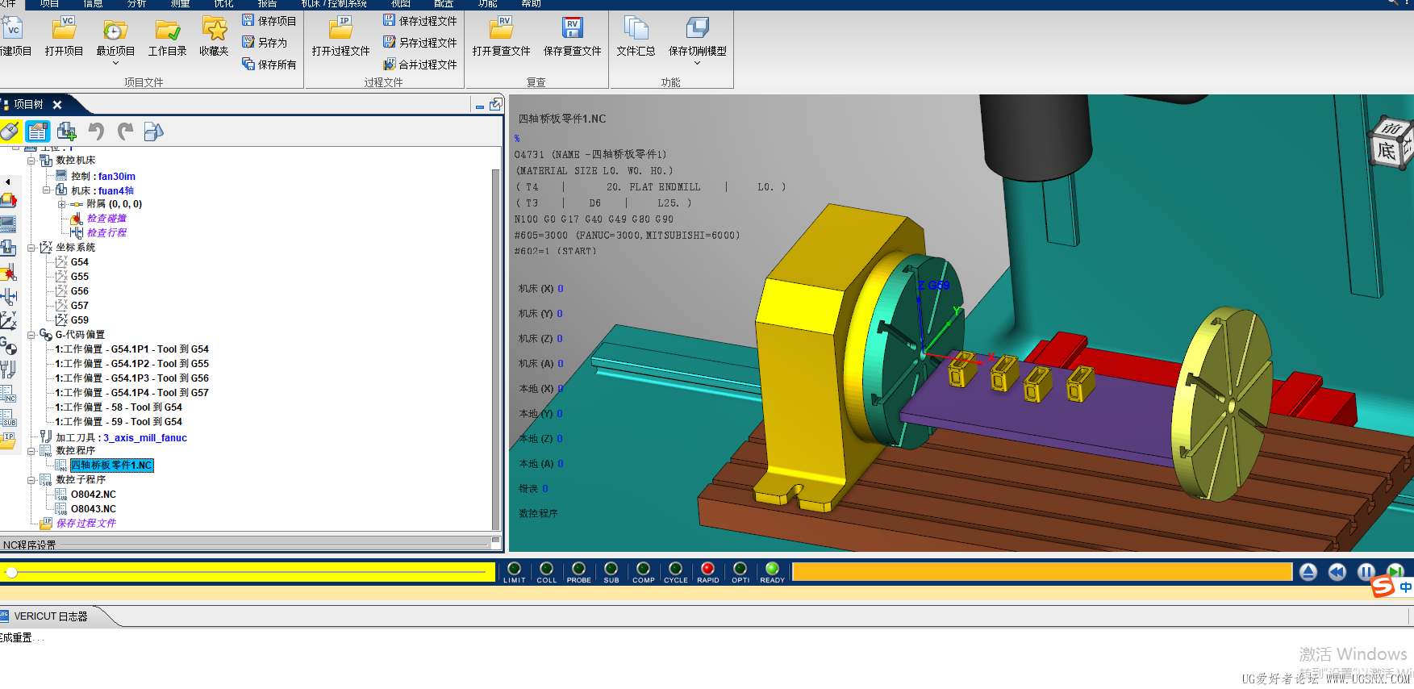Collapse the 数控机床 tree node
The height and width of the screenshot is (689, 1414).
31,161
